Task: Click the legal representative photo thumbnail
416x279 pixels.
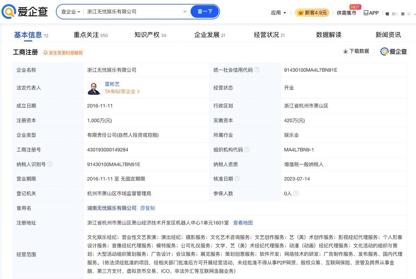Action: 94,88
